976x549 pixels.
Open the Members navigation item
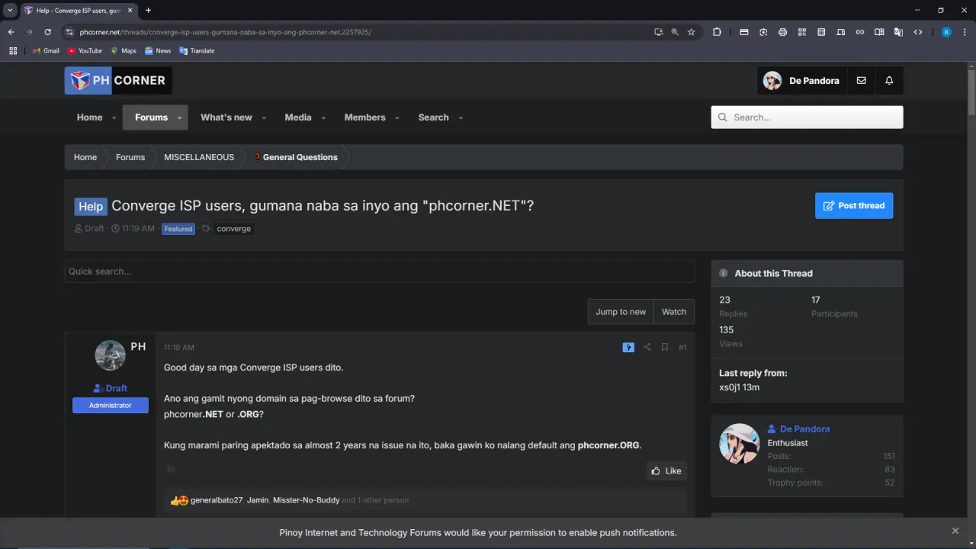tap(364, 117)
